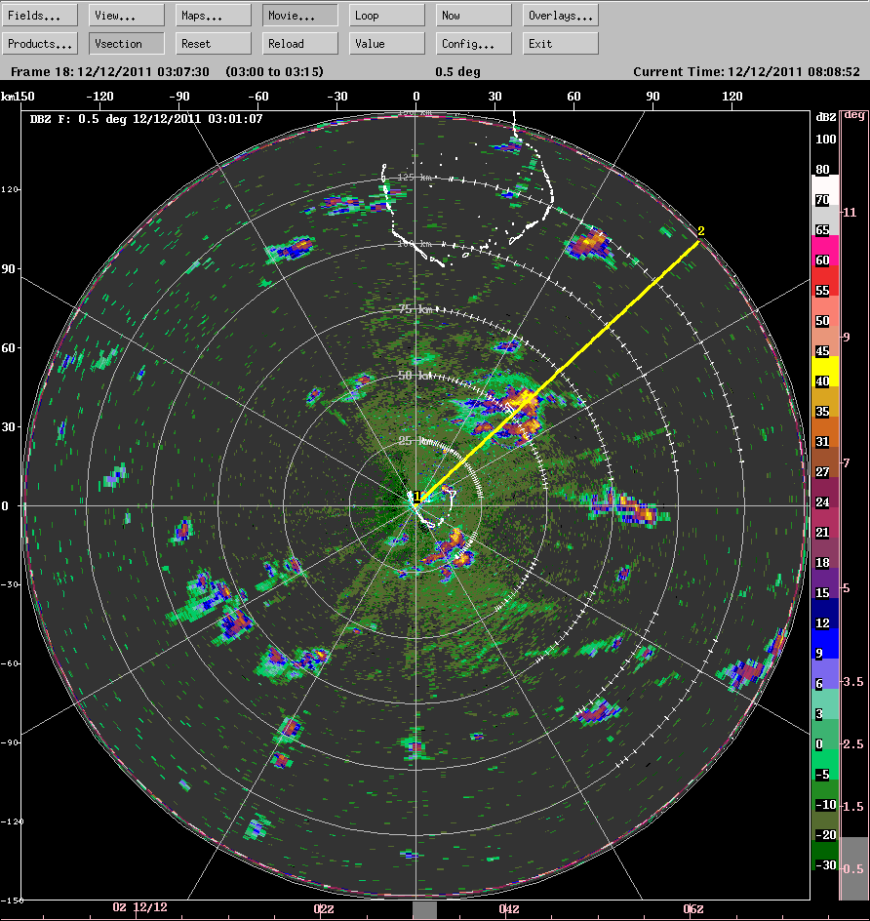Click the Reset button

(x=214, y=44)
